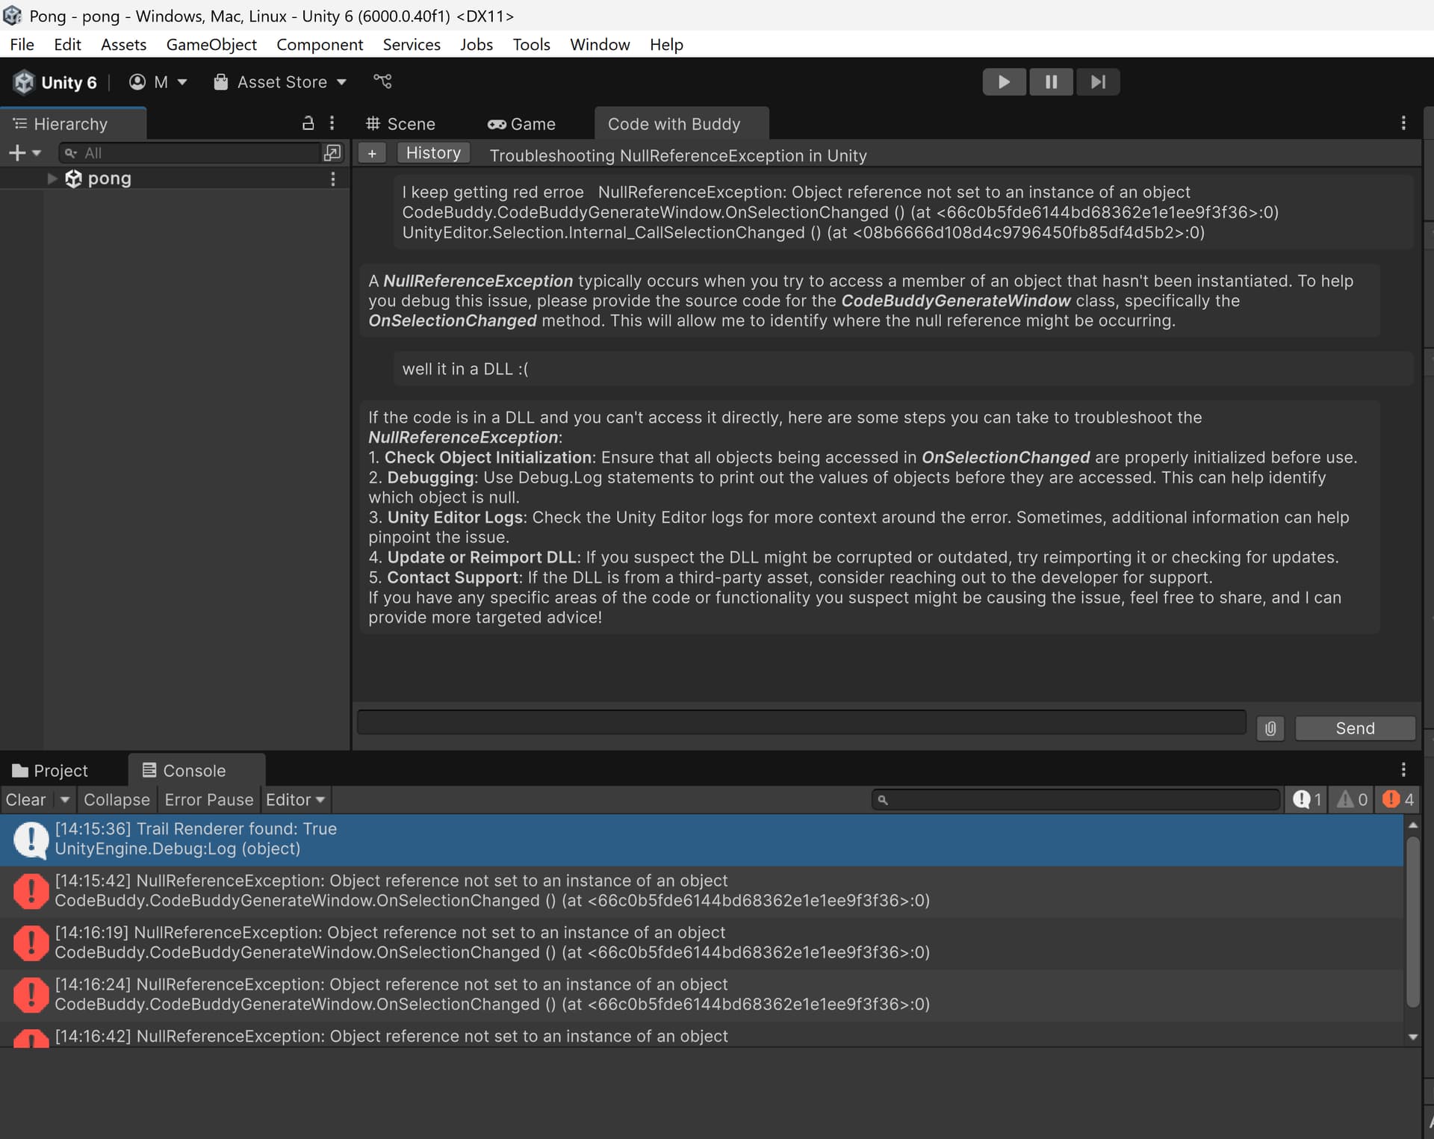Attach a file with the paperclip icon
Screen dimensions: 1434x1139
pyautogui.click(x=1270, y=728)
